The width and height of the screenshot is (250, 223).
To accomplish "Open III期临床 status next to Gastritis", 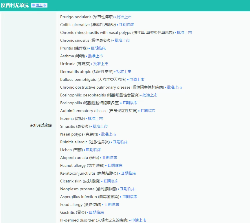I will (96, 212).
